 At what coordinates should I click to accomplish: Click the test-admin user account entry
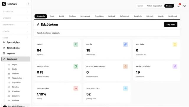(x=16, y=106)
